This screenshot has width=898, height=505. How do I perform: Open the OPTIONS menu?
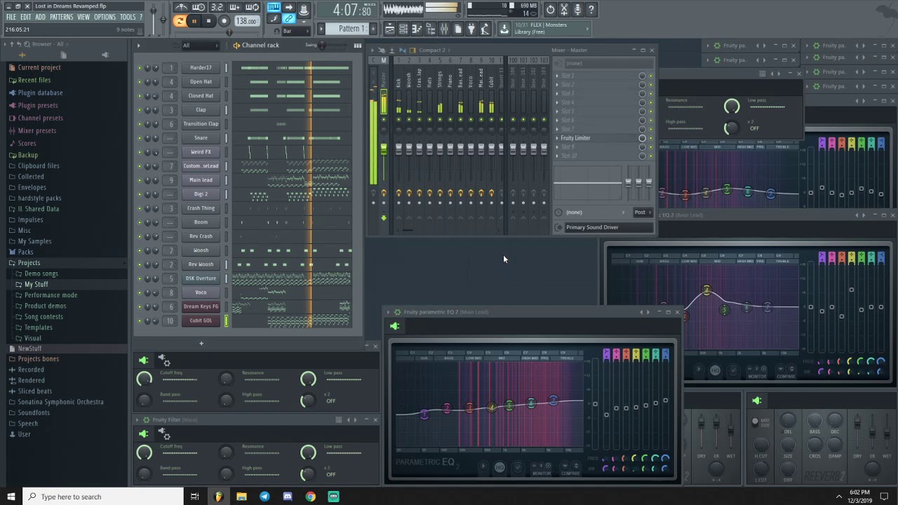tap(105, 17)
